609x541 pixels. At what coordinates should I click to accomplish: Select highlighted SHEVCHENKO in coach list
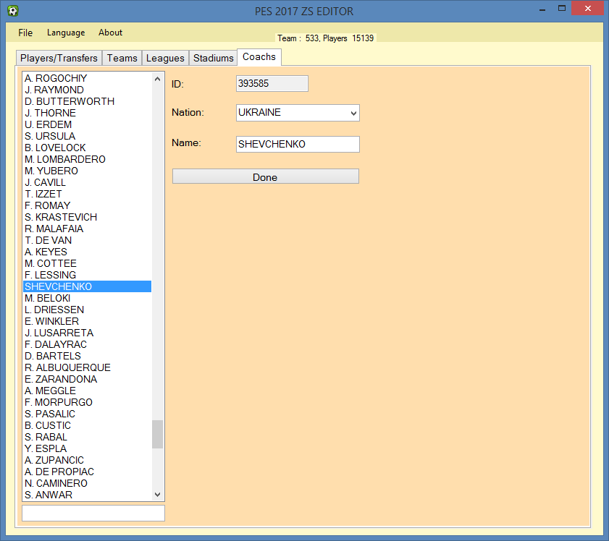point(87,286)
